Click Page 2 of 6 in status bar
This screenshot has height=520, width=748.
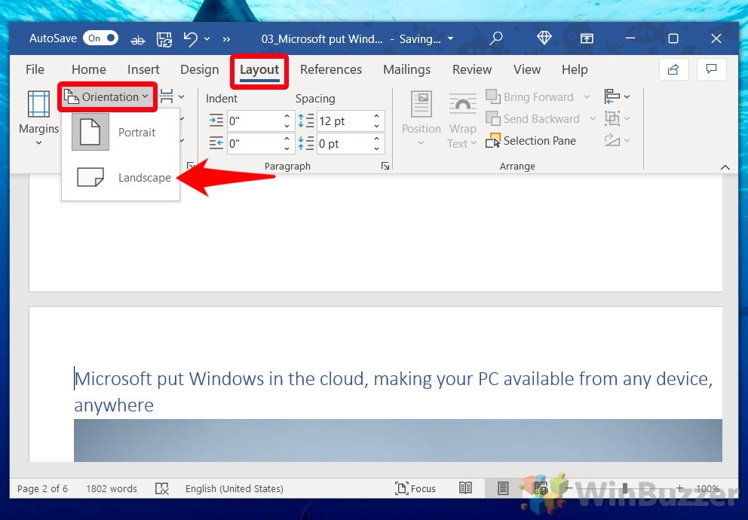pyautogui.click(x=42, y=488)
